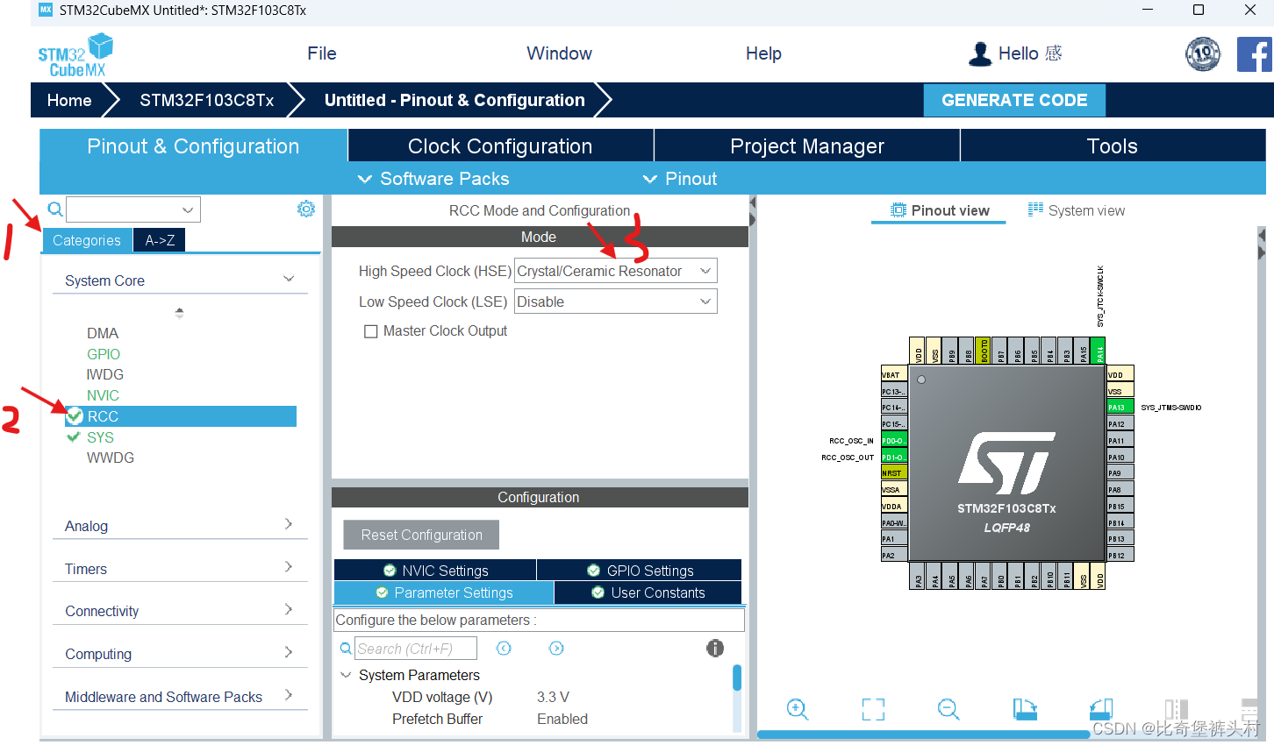Screen dimensions: 1274x745
Task: Collapse the left panel splitter arrow
Action: (x=753, y=202)
